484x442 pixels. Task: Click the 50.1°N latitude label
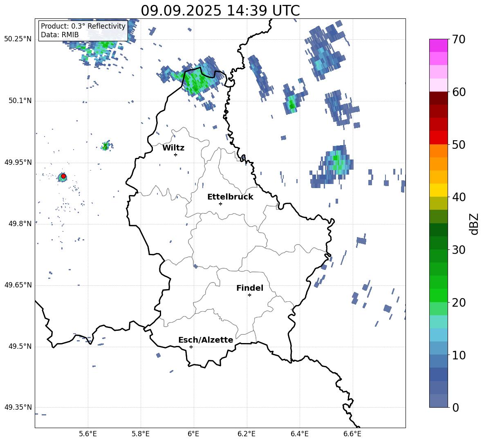coord(20,101)
